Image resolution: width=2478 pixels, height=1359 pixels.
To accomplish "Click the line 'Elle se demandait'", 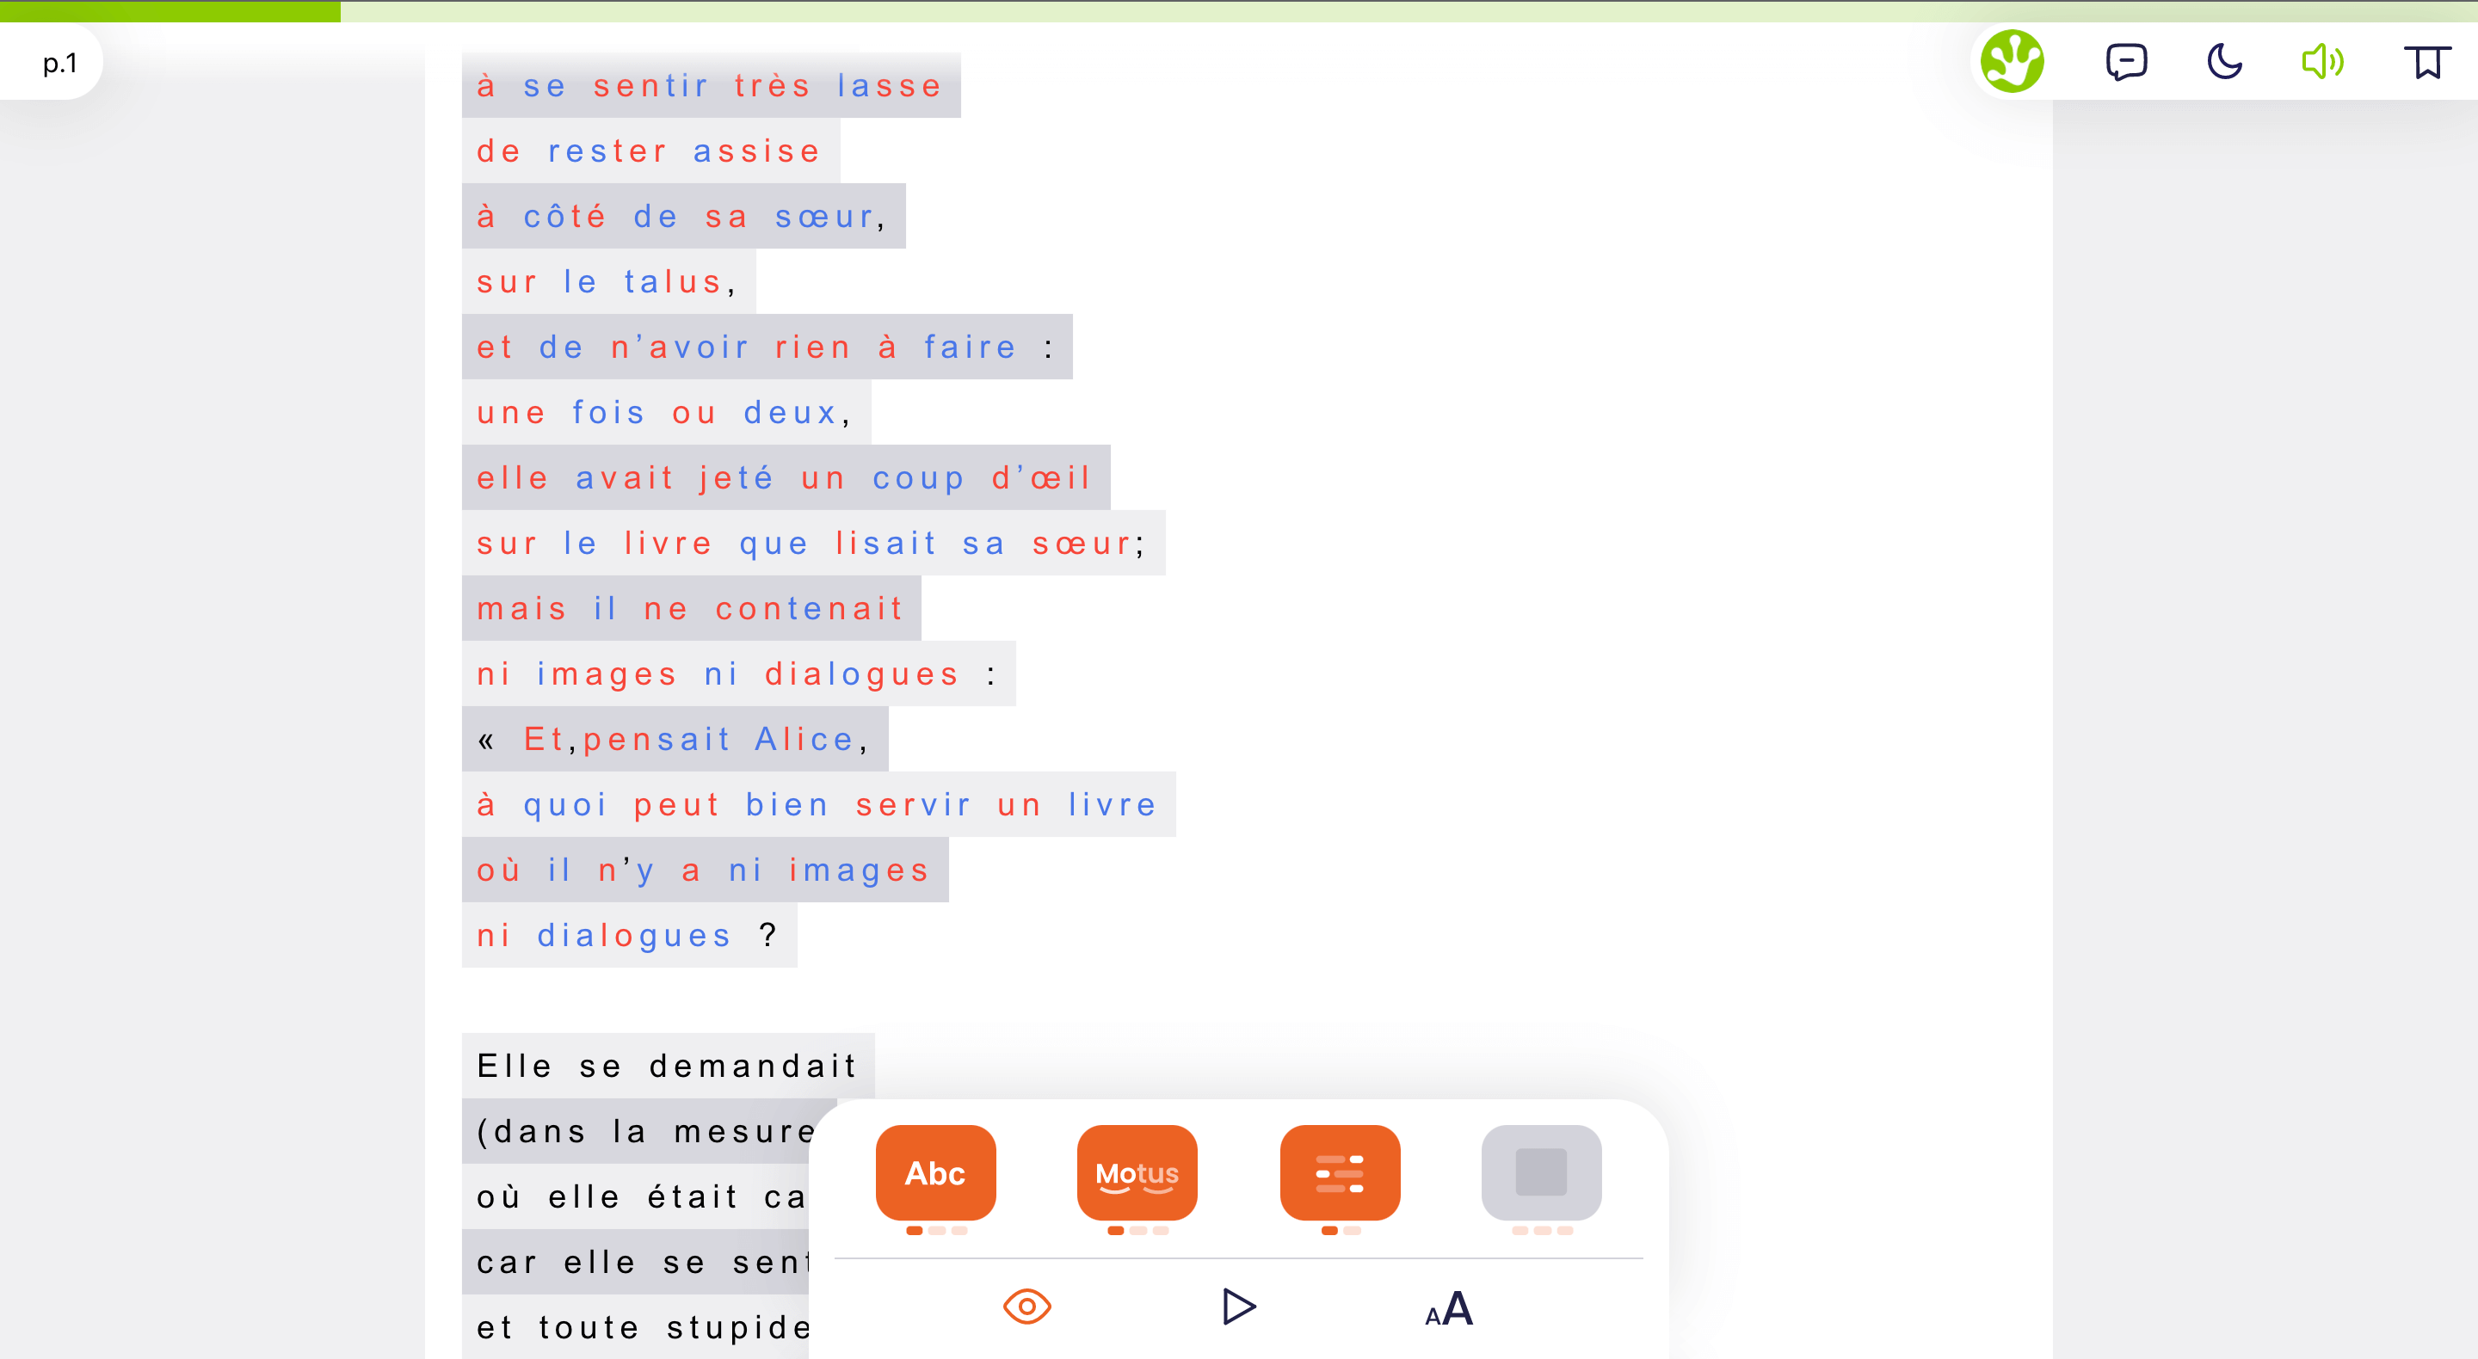I will (x=667, y=1066).
